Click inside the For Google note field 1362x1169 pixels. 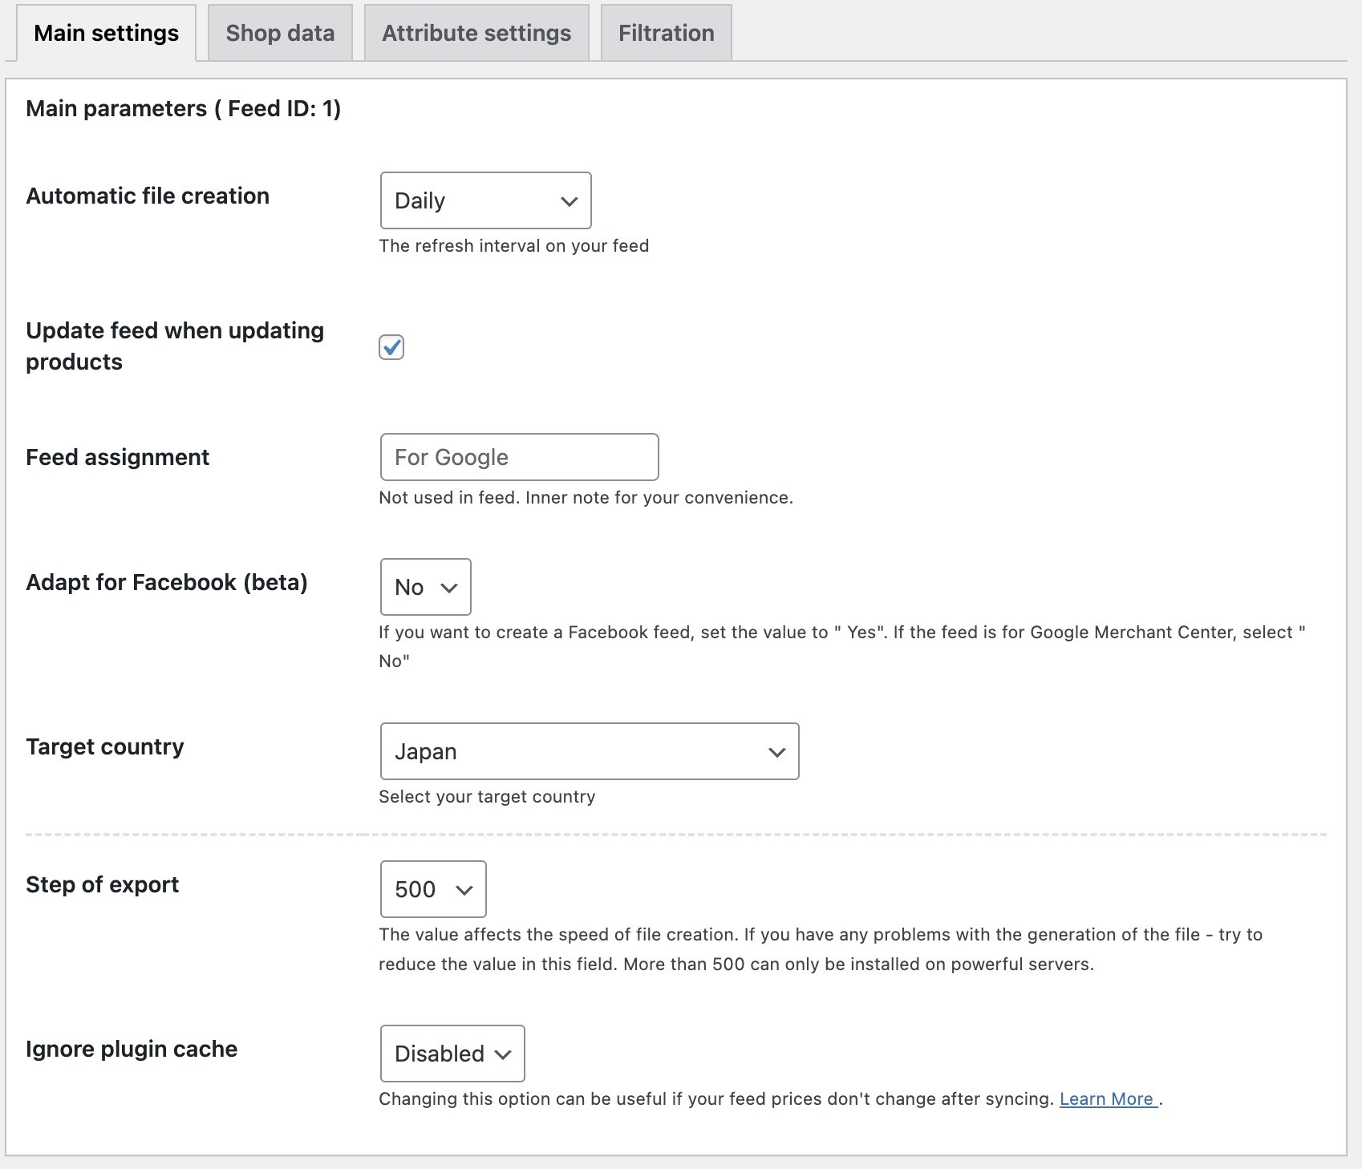pyautogui.click(x=518, y=456)
